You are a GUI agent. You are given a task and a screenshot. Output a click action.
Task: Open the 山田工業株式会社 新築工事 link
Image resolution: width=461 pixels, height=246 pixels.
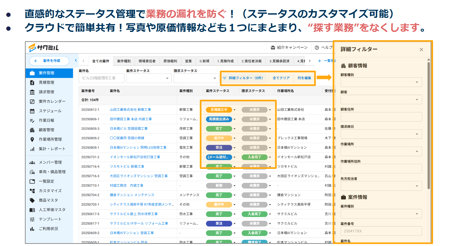tap(130, 110)
